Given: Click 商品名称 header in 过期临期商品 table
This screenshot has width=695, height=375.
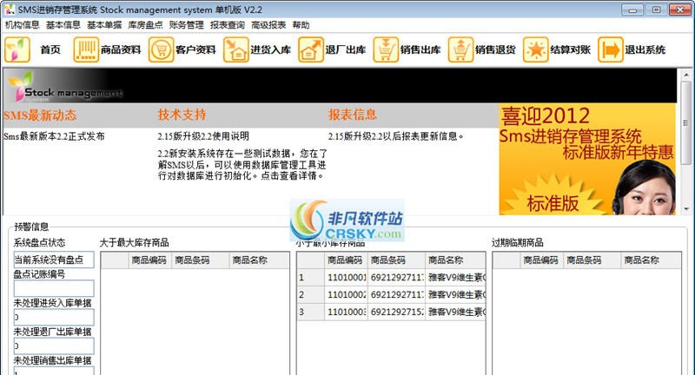Looking at the screenshot, I should [x=651, y=260].
